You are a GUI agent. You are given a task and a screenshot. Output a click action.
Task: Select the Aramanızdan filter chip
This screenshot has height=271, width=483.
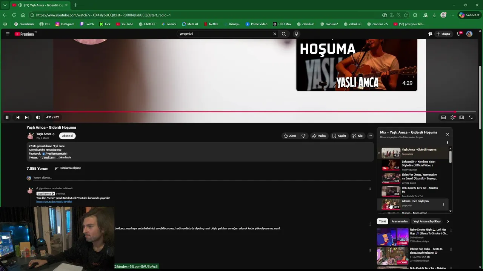coord(400,221)
